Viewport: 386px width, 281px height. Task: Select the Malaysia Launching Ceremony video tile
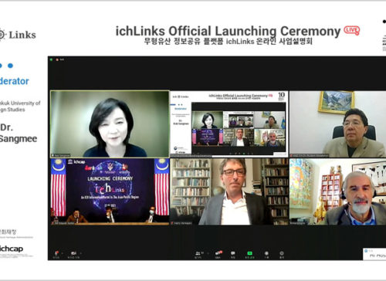point(110,191)
